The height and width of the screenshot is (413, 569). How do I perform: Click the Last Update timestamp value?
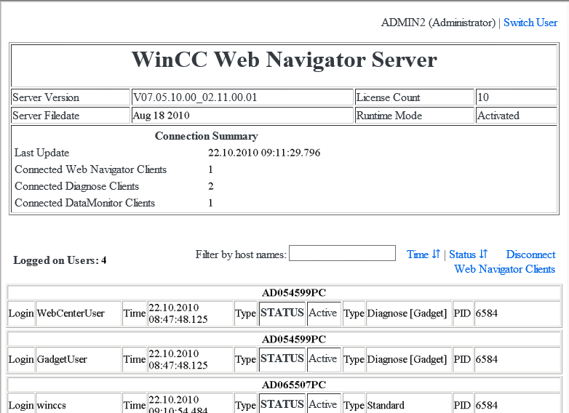point(264,153)
